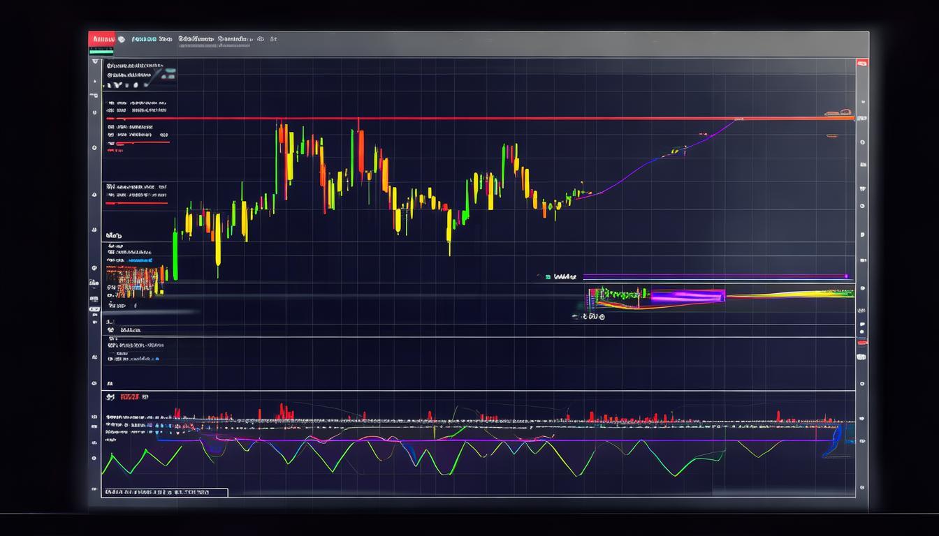
Task: Click the red horizontal resistance line on chart
Action: (489, 119)
